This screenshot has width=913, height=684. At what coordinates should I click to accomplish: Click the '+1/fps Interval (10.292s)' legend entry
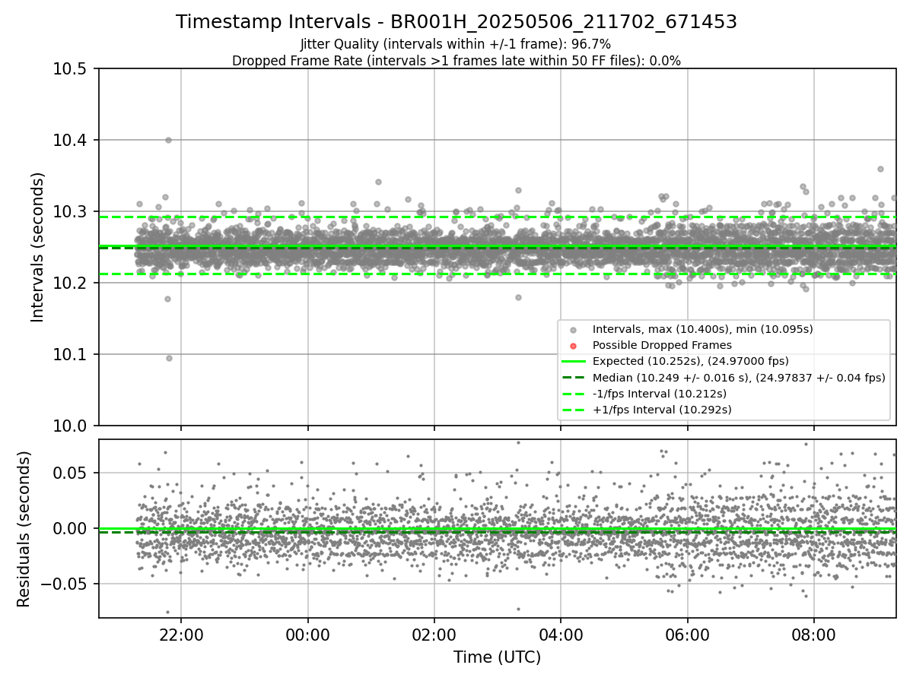click(662, 410)
